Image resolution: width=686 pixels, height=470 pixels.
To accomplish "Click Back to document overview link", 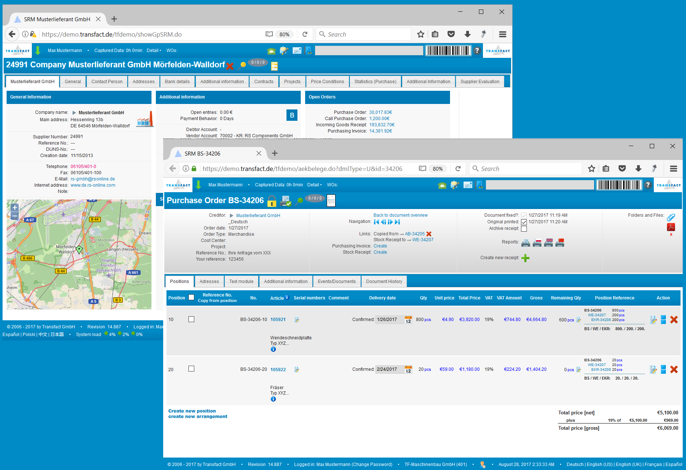I will (x=401, y=215).
